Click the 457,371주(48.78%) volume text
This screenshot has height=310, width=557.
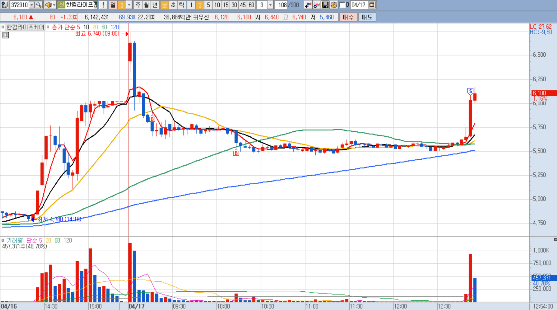24,246
